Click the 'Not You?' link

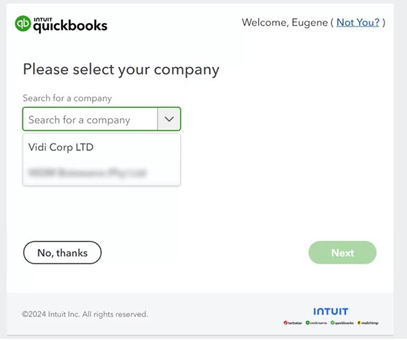(x=358, y=22)
